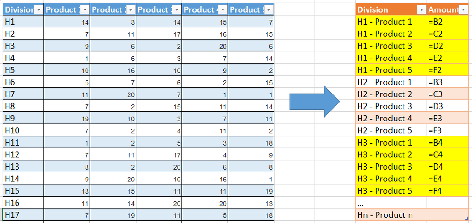Select the cell labeled H17
The width and height of the screenshot is (472, 223).
click(x=24, y=215)
